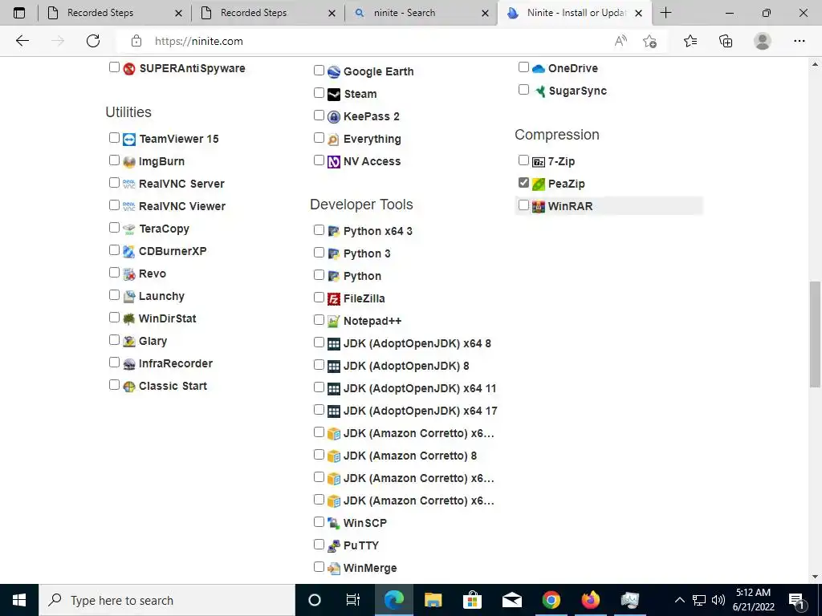This screenshot has height=616, width=822.
Task: Click the Steam app icon
Action: point(334,95)
